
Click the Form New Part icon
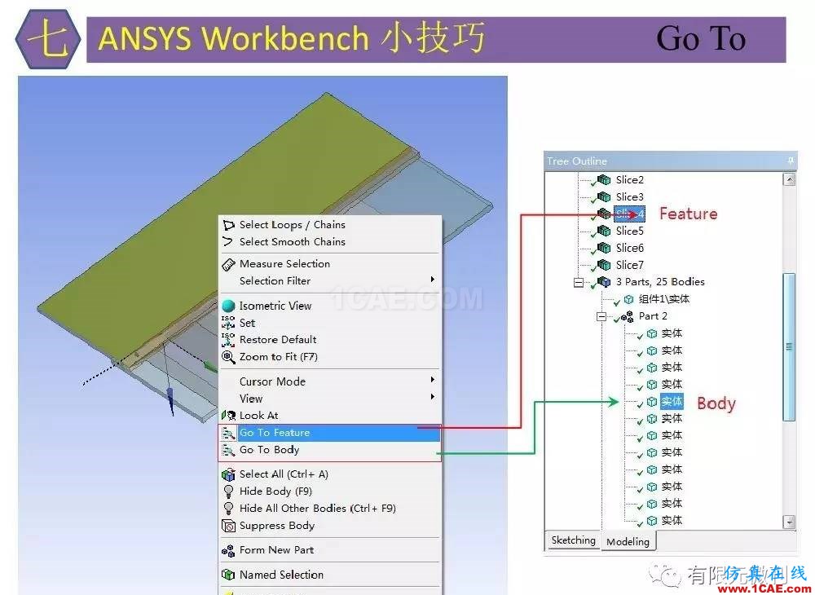[x=228, y=550]
